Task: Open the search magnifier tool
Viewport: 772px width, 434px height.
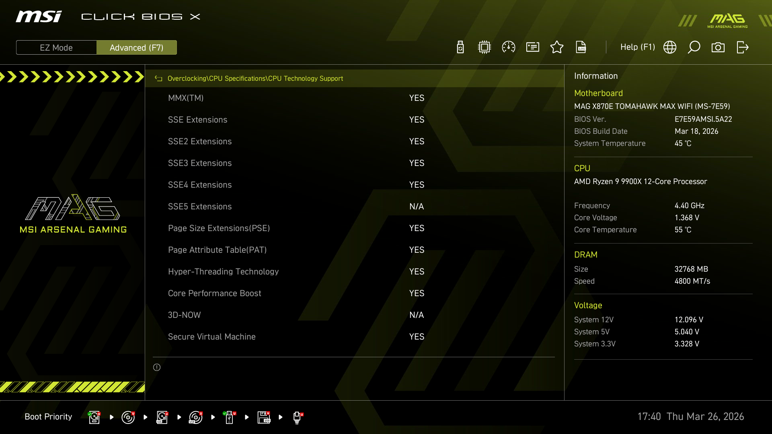Action: click(x=694, y=47)
